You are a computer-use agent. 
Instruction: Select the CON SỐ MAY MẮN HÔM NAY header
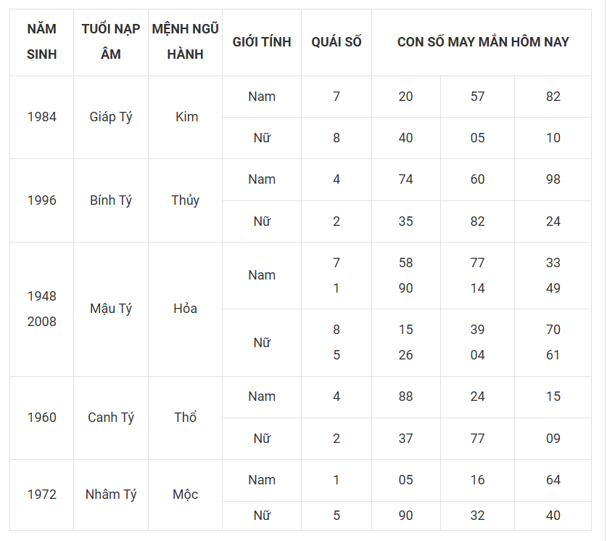tap(482, 42)
